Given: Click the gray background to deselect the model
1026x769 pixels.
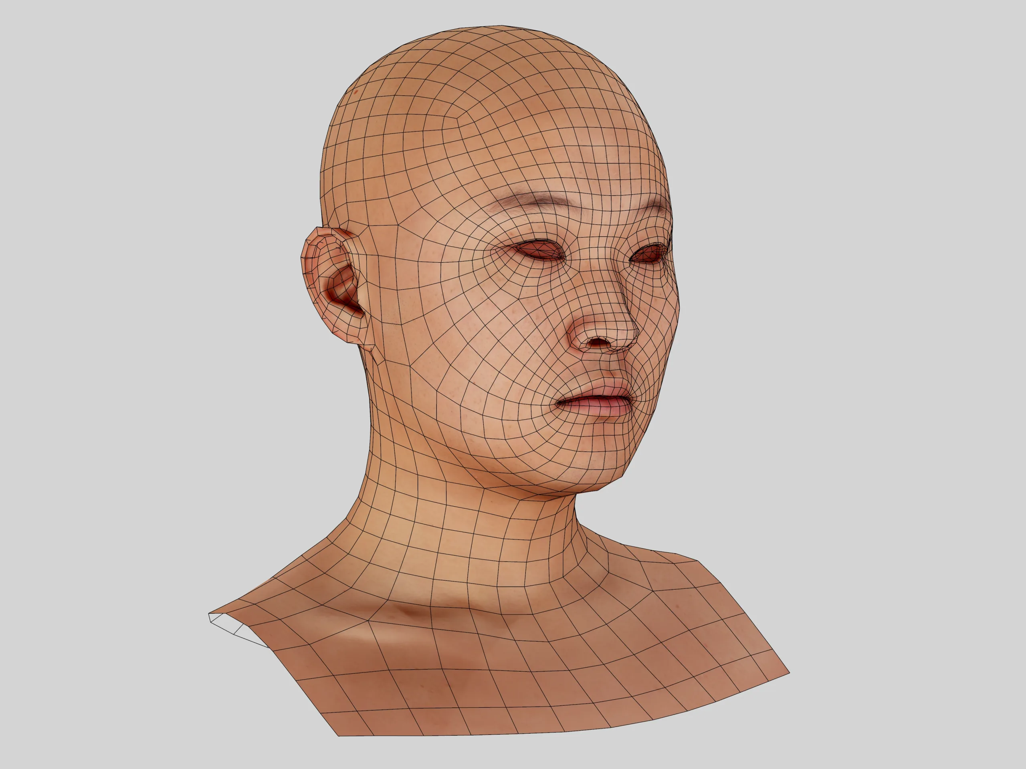Looking at the screenshot, I should 116,116.
